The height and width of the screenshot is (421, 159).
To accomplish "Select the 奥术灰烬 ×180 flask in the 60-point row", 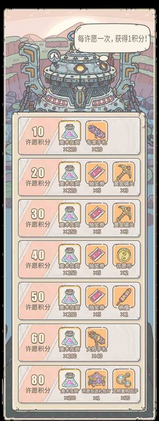I will [x=70, y=338].
